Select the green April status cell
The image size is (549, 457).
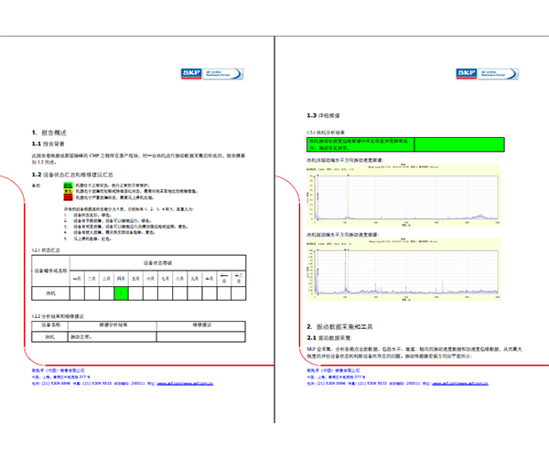tap(120, 293)
